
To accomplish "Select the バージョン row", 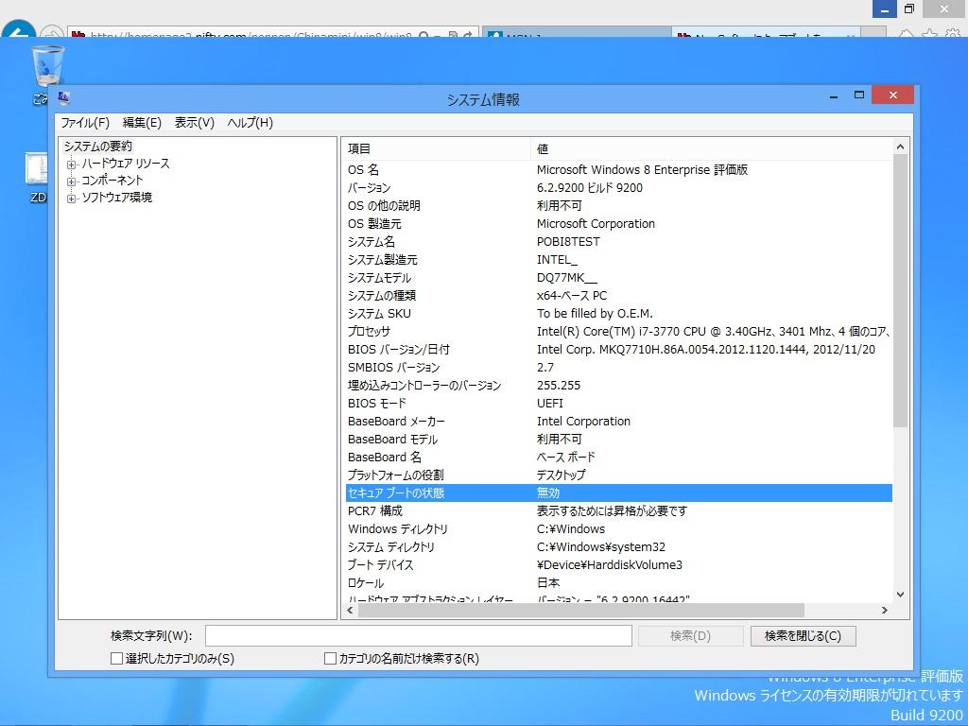I will click(x=617, y=188).
